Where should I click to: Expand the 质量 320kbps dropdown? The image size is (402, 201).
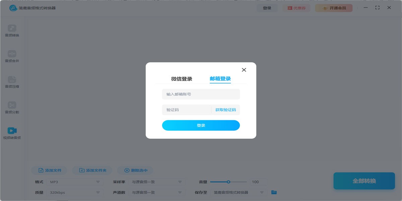click(75, 192)
